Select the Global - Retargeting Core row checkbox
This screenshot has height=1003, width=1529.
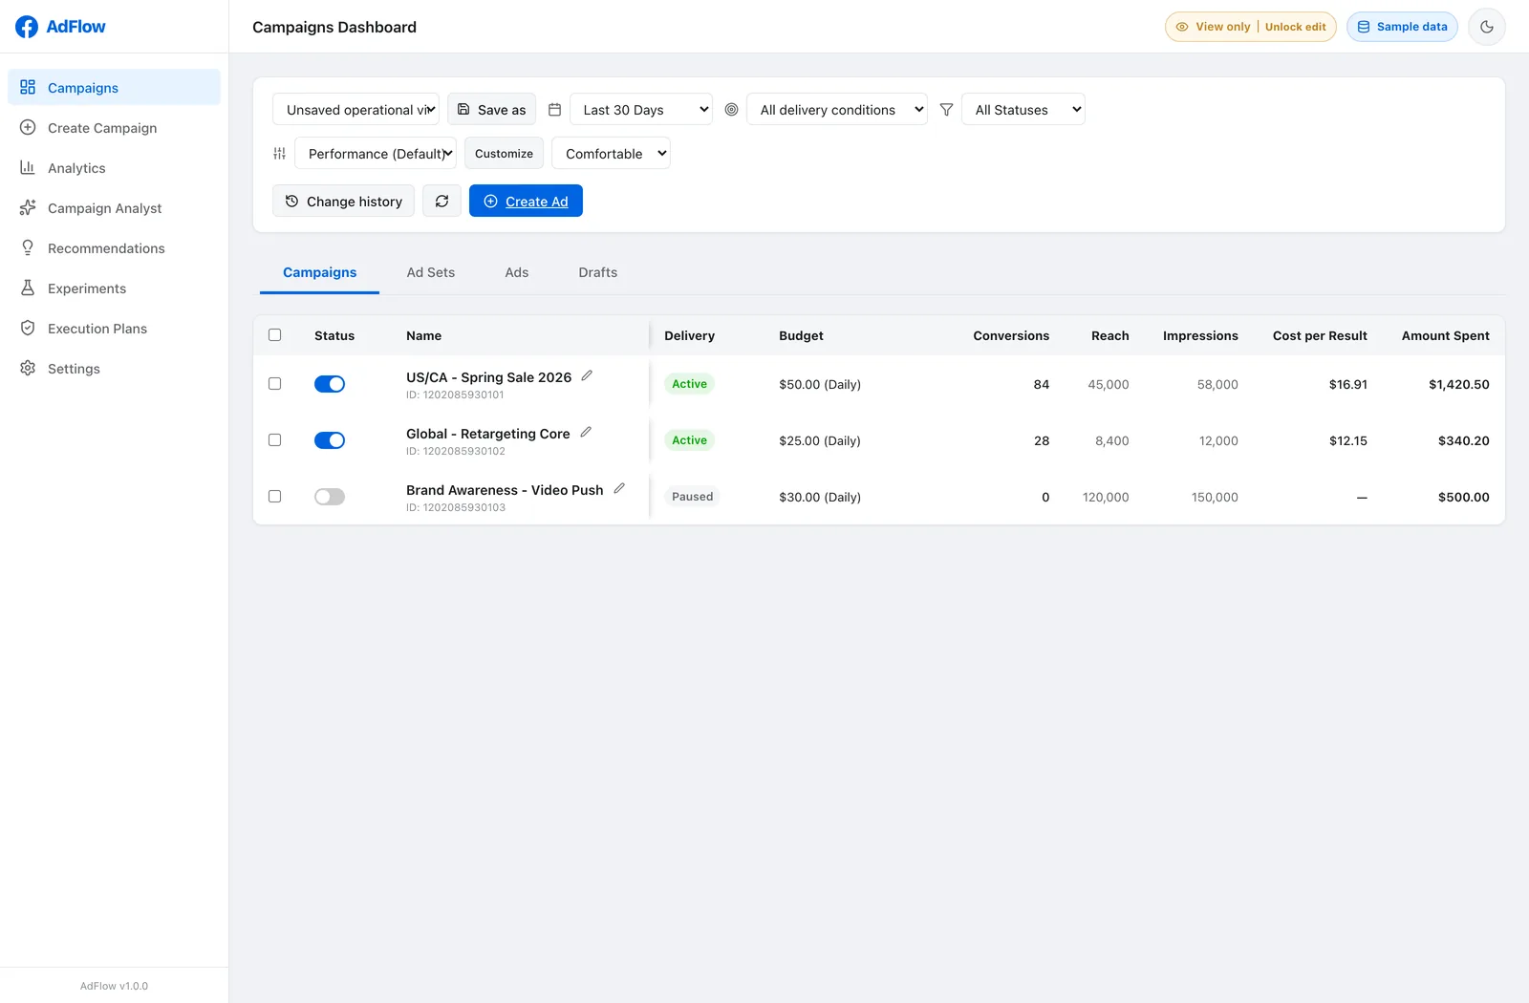275,440
